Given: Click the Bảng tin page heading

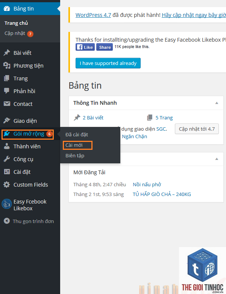Looking at the screenshot, I should [x=85, y=86].
